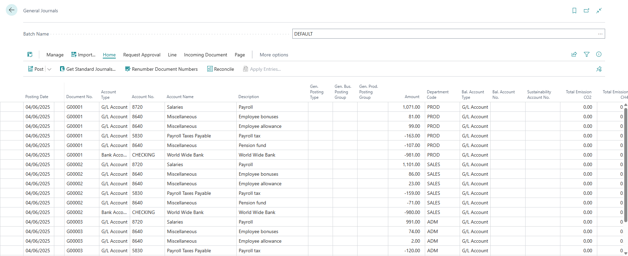Click the Total Emission CO2 column header
This screenshot has height=256, width=628.
[x=578, y=94]
